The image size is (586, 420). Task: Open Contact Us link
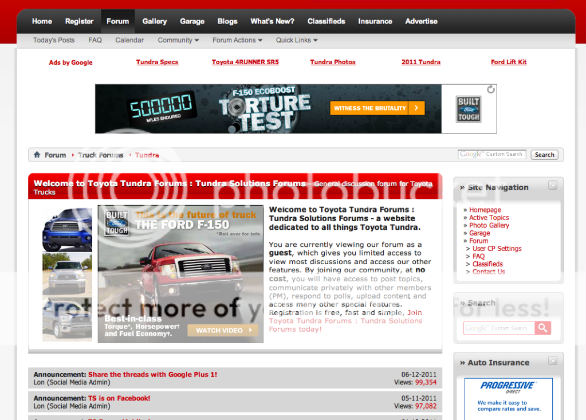(489, 272)
